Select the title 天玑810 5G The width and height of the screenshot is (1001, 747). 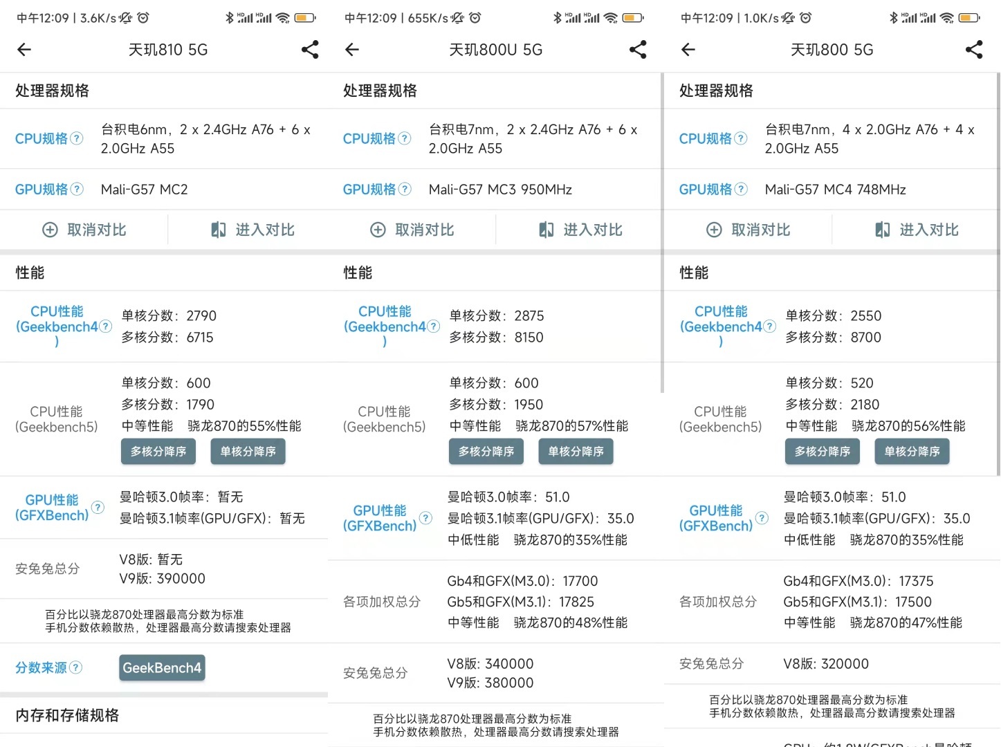168,50
